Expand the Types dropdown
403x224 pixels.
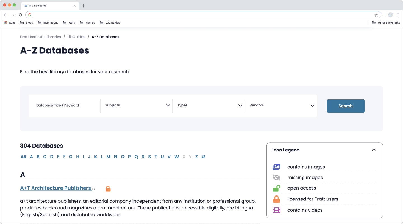(209, 106)
